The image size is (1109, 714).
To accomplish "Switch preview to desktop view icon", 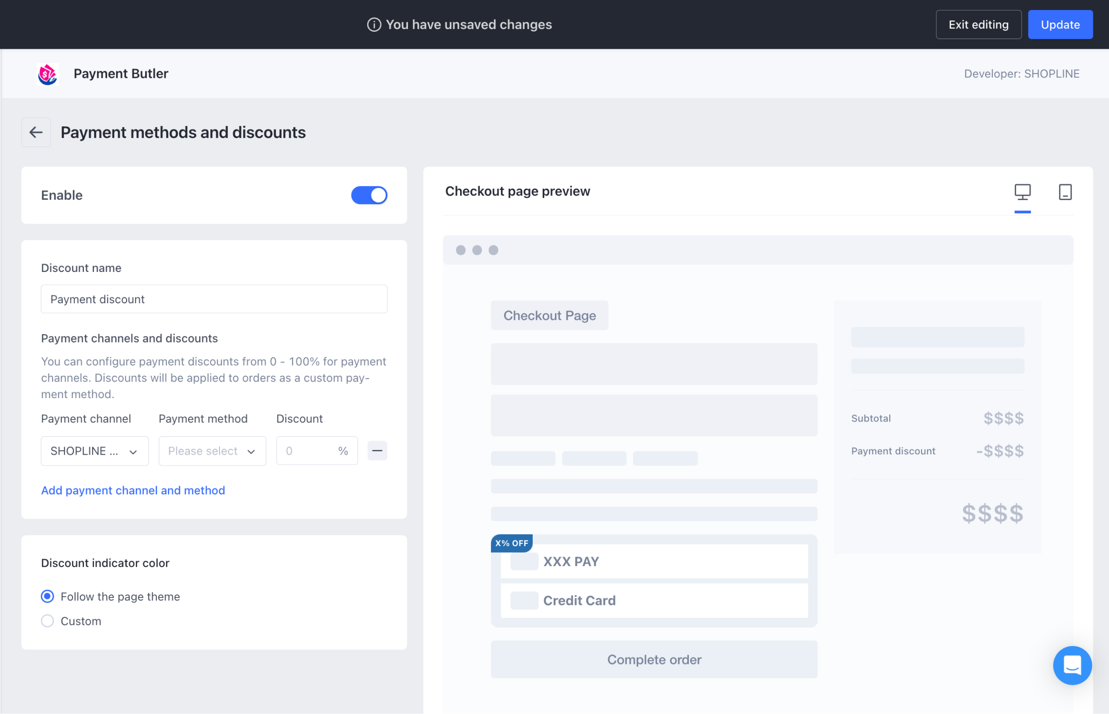I will 1022,192.
